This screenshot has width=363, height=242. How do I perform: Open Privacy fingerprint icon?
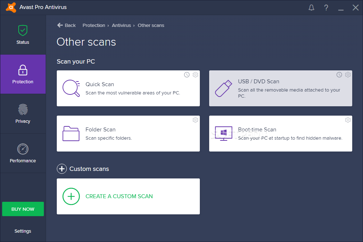point(23,110)
